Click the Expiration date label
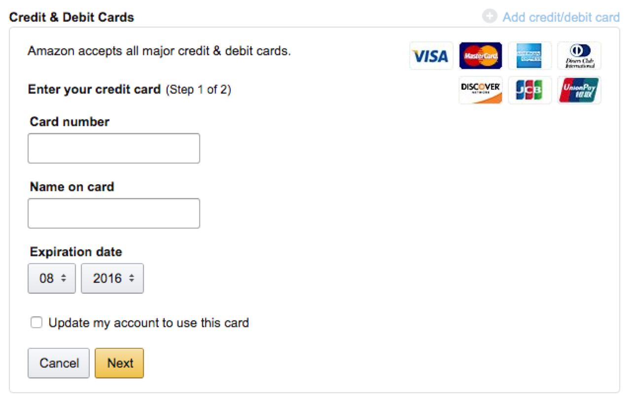The width and height of the screenshot is (638, 406). (x=76, y=252)
